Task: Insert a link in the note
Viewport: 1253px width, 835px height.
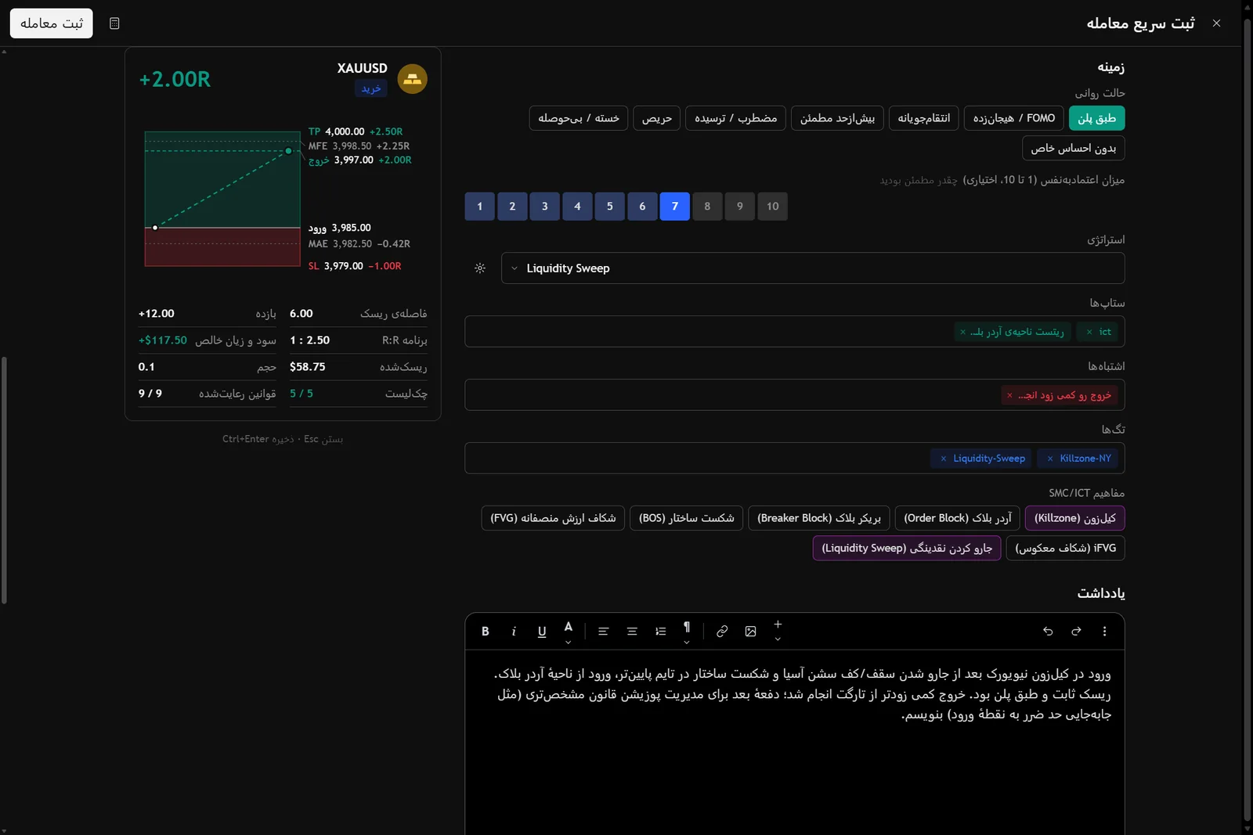Action: [x=722, y=632]
